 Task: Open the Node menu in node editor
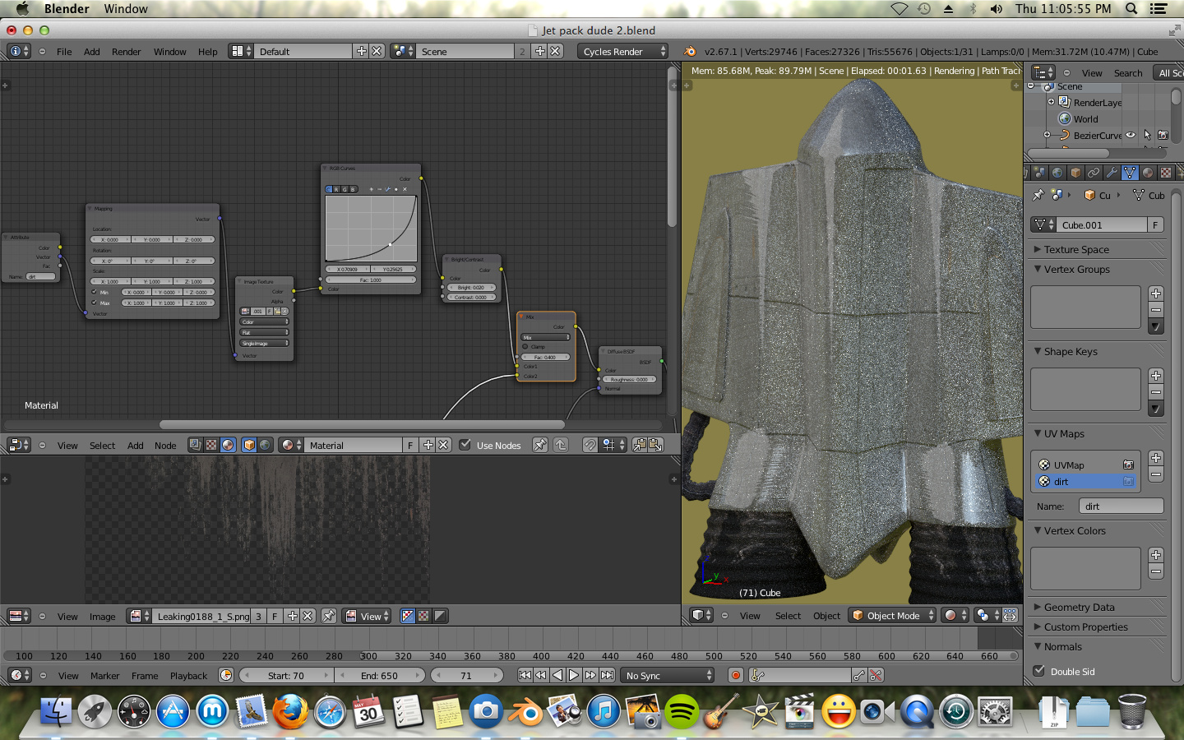(165, 445)
